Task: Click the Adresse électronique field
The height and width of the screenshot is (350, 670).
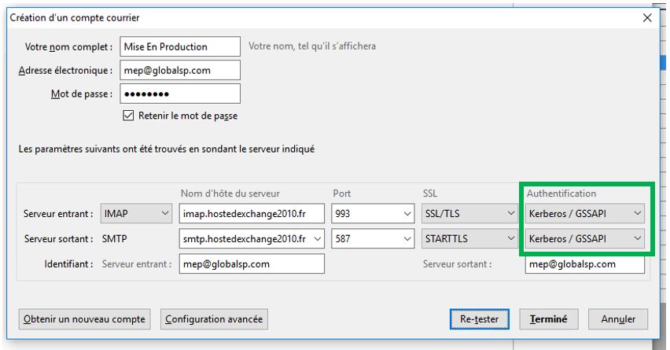Action: tap(180, 70)
